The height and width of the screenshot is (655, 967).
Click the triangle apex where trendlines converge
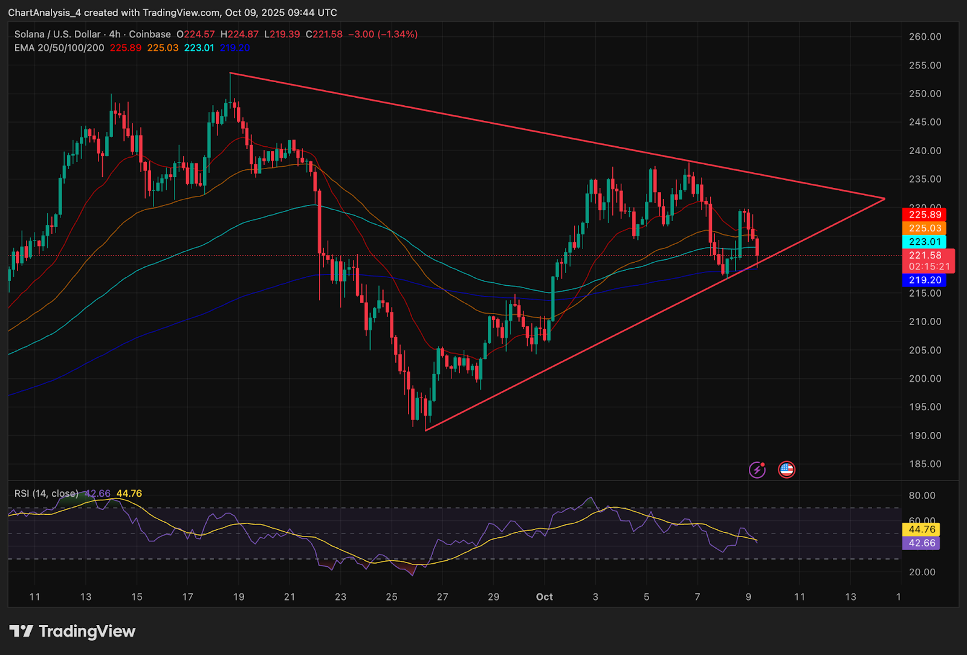tap(884, 198)
